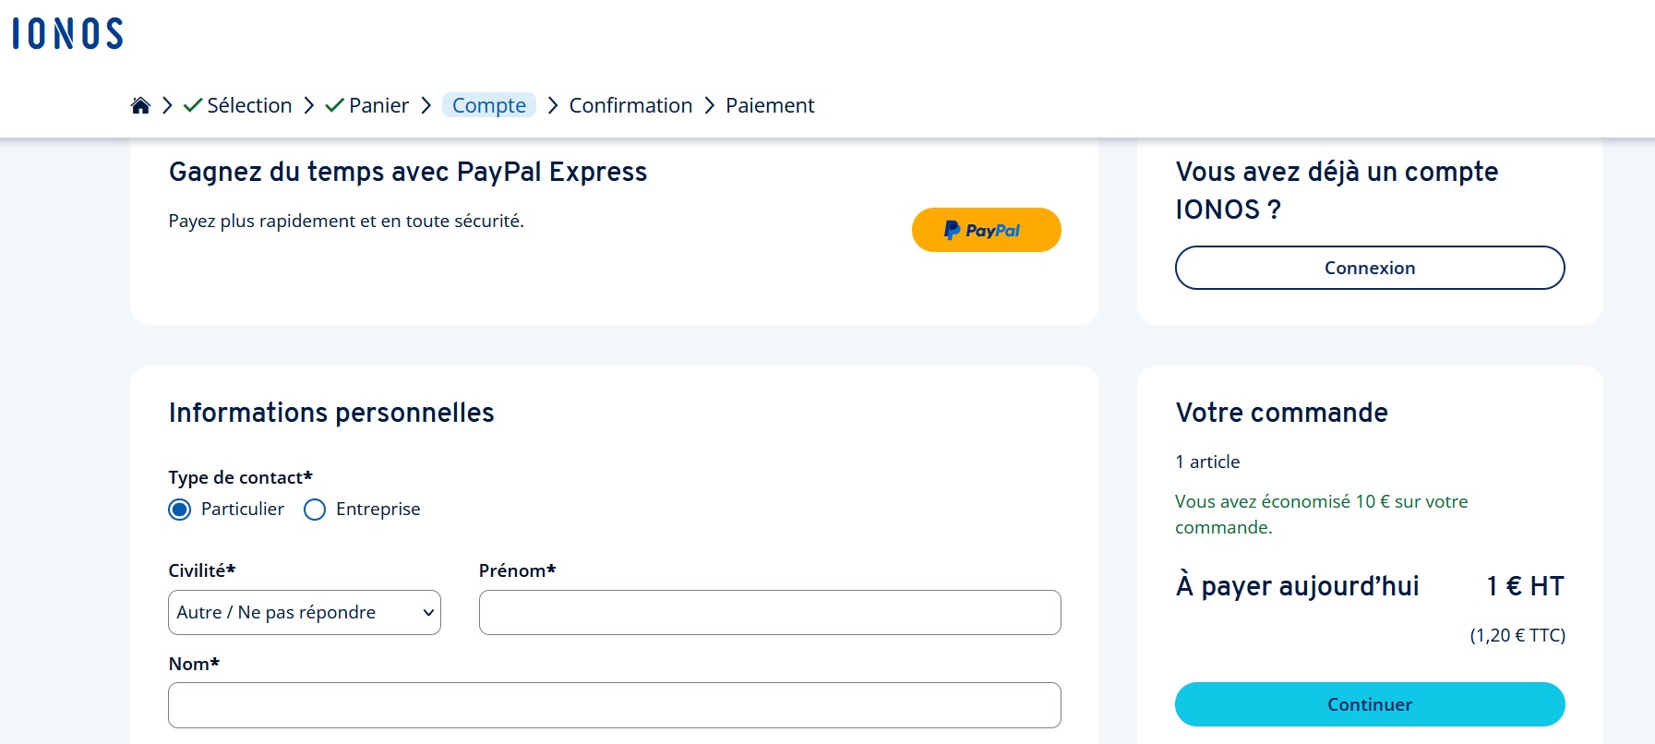
Task: Focus the Prénom text field
Action: click(770, 613)
